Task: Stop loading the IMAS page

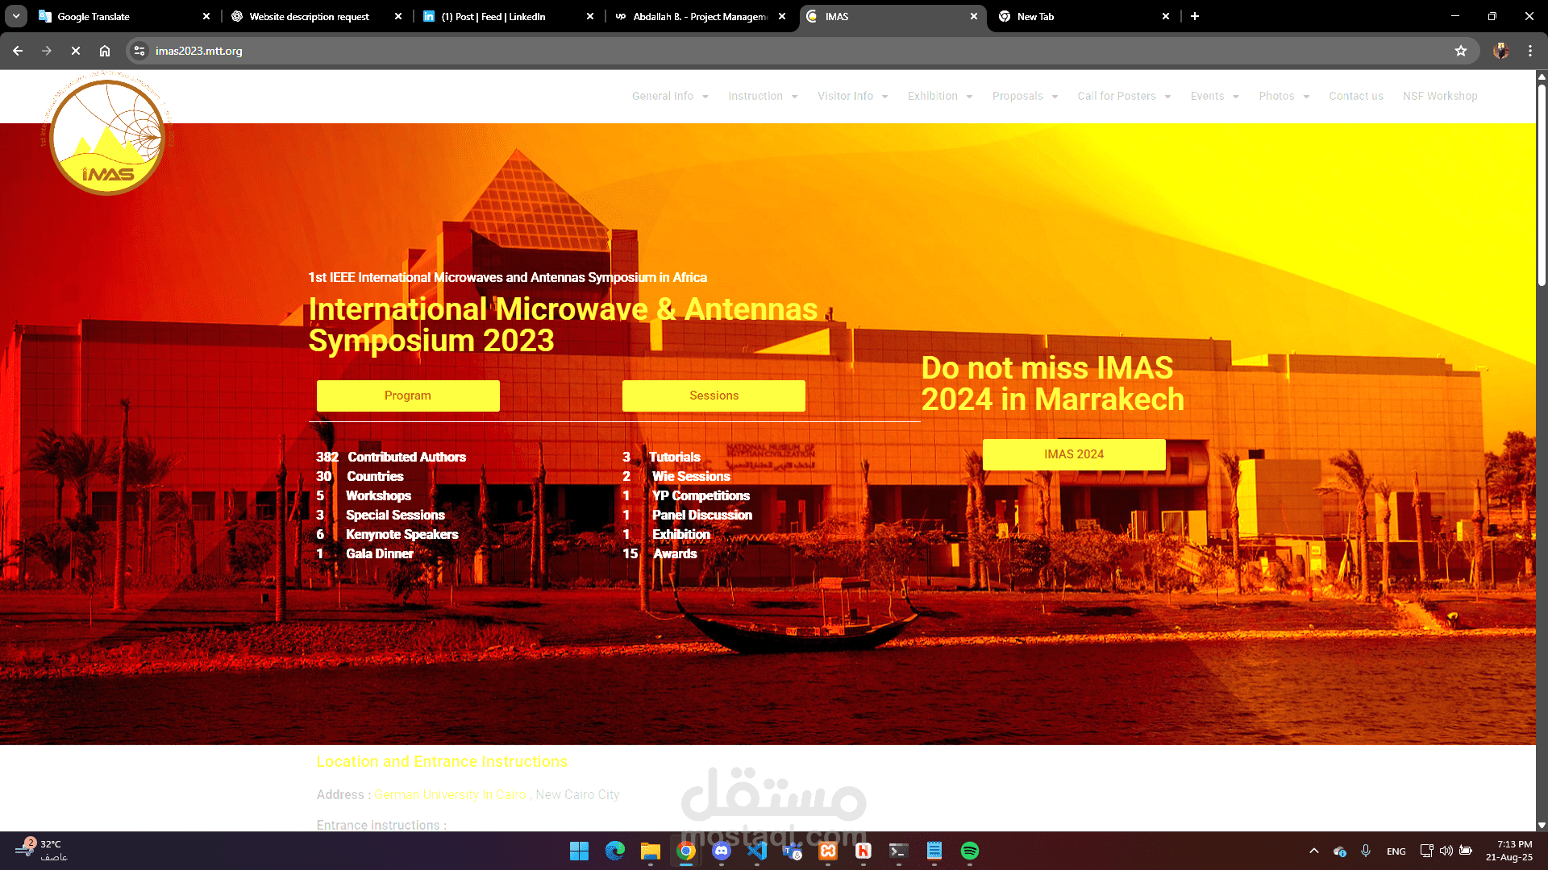Action: click(x=76, y=51)
